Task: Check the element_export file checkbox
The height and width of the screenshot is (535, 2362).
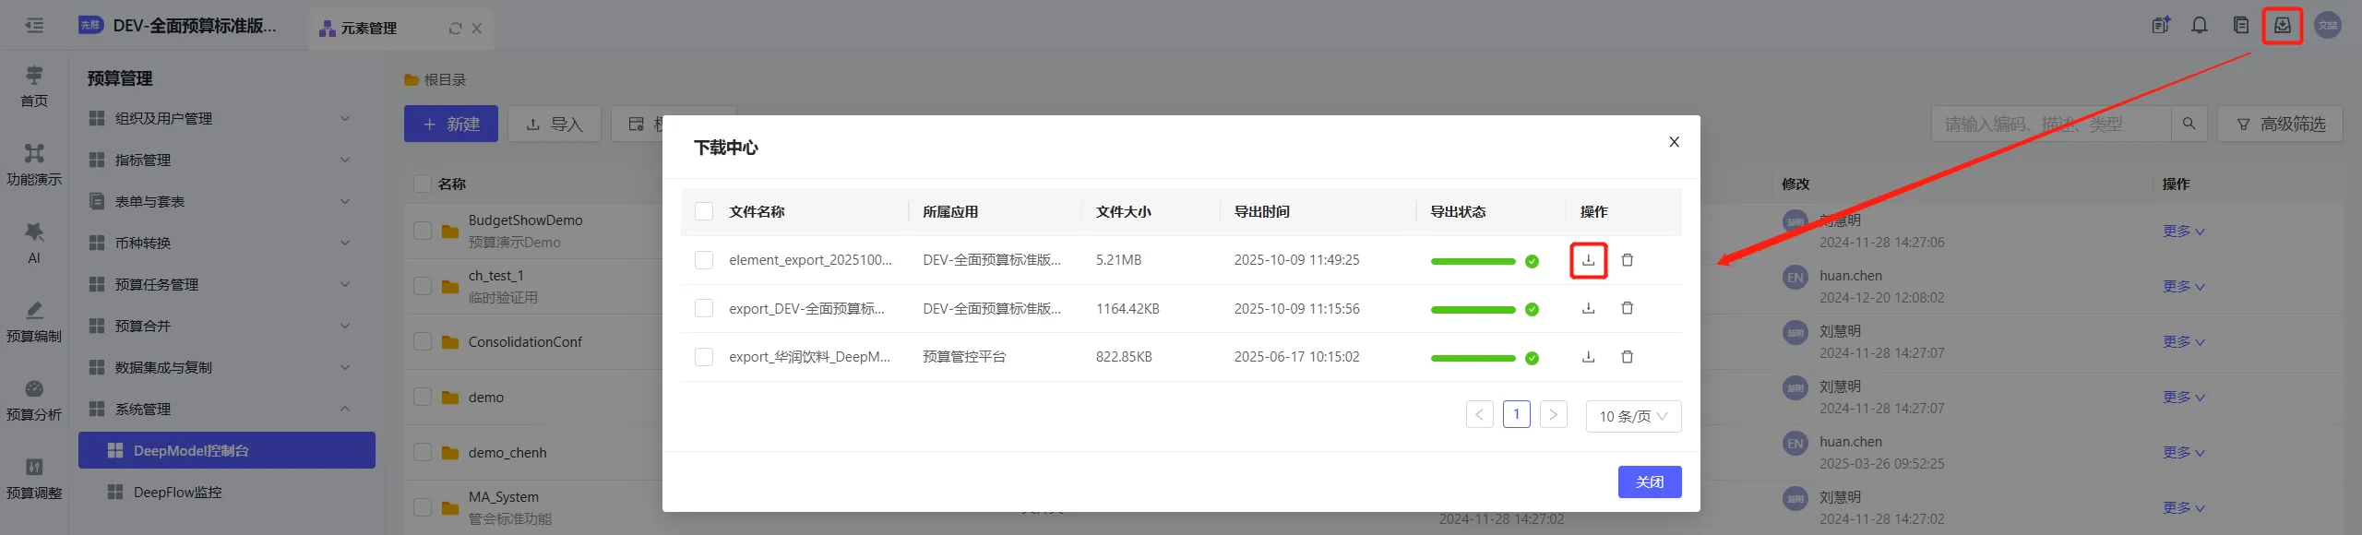Action: point(704,260)
